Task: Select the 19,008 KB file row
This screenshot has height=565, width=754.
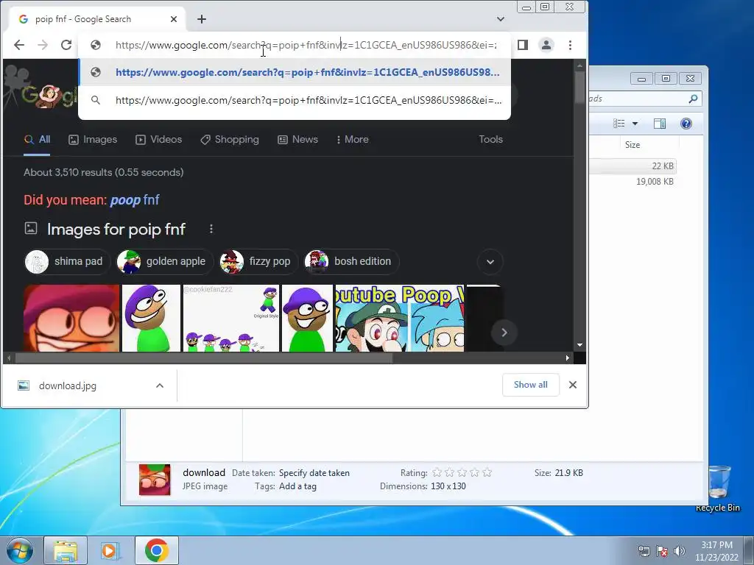Action: coord(633,182)
